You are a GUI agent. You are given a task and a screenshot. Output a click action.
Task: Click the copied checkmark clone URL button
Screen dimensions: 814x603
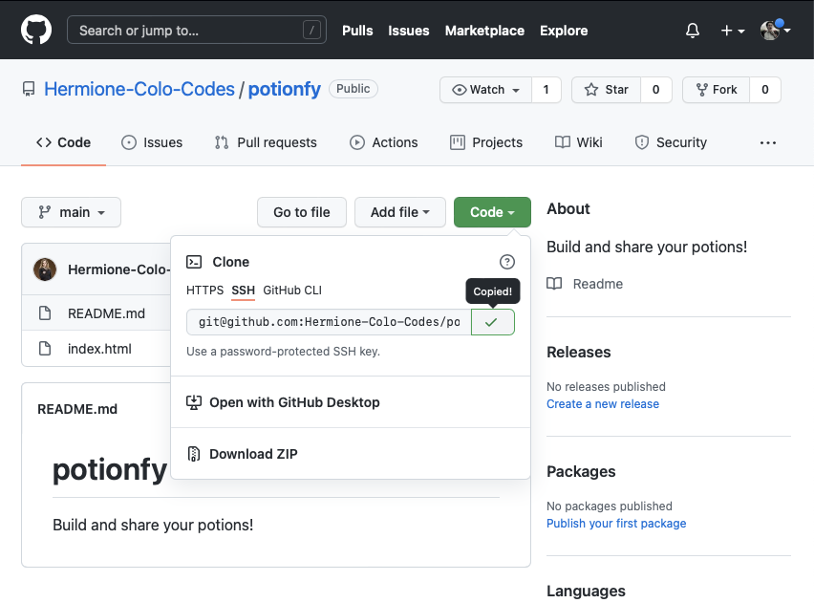click(x=492, y=322)
